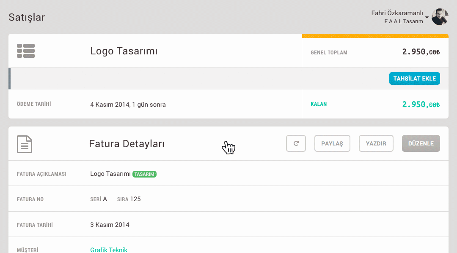
Task: Click the payment date 4 Kasım 2014
Action: 128,104
